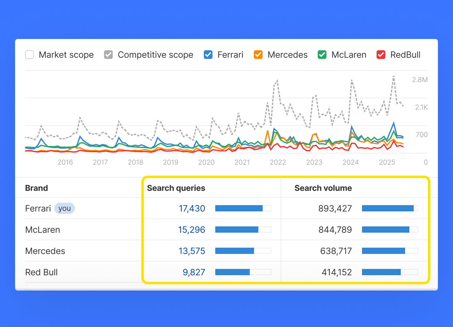Enable the Market scope checkbox
This screenshot has width=453, height=327.
click(x=29, y=54)
